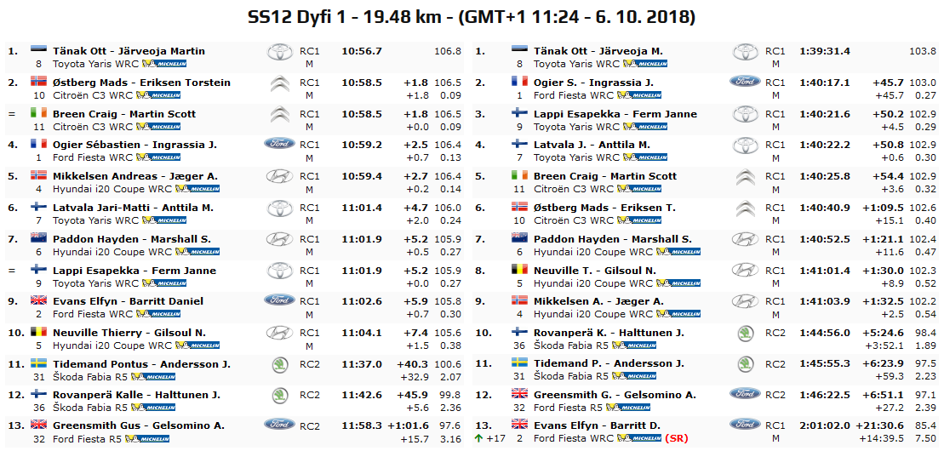Click the Citroën logo in Østberg Mads - Eriksen Torstein row

tap(279, 83)
